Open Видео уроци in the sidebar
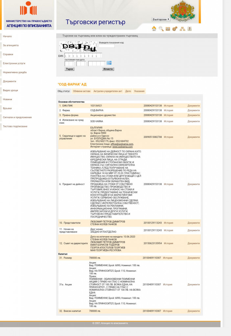Image resolution: width=231 pixels, height=336 pixels. (10, 90)
